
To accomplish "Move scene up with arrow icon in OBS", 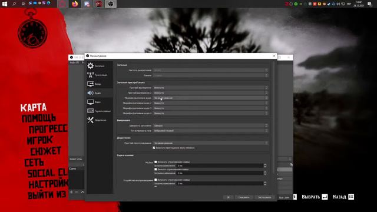I will pyautogui.click(x=82, y=192).
